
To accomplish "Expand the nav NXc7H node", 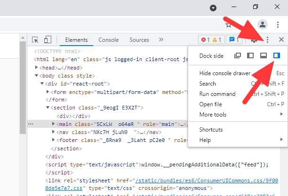I will click(53, 132).
